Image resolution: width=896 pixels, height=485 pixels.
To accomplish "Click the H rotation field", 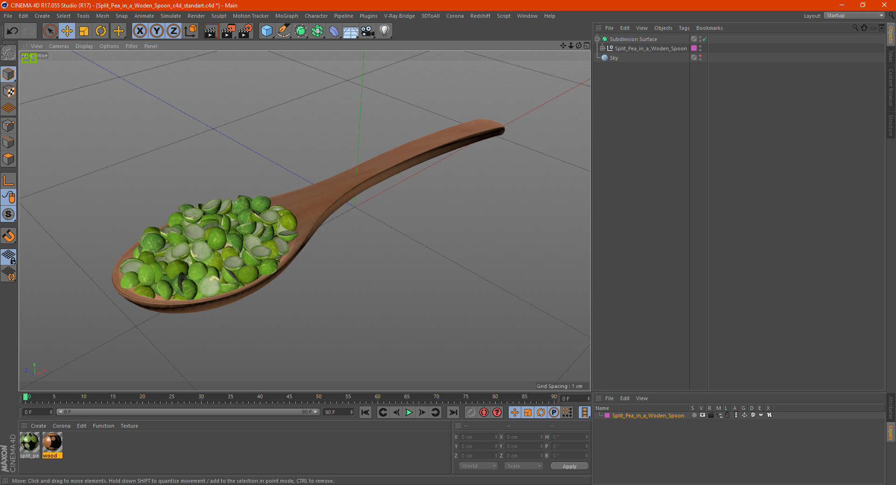I will click(570, 437).
